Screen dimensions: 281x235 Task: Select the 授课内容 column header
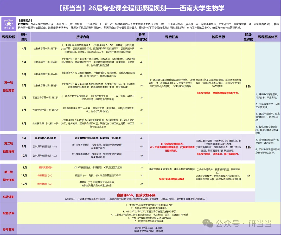click(x=83, y=37)
